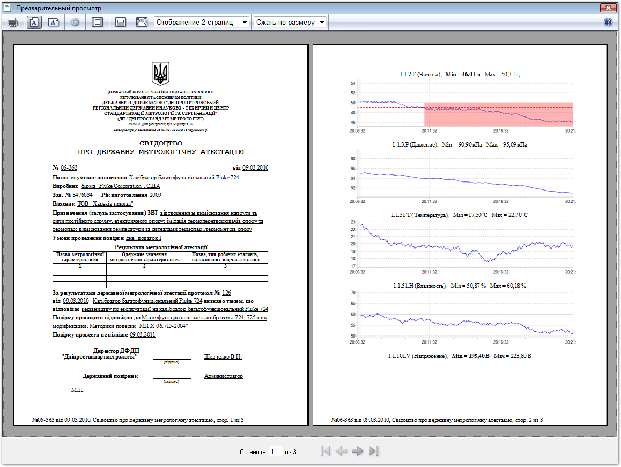Click the next verification date '09.03.2011'
Viewport: 621px width, 467px height.
[143, 334]
